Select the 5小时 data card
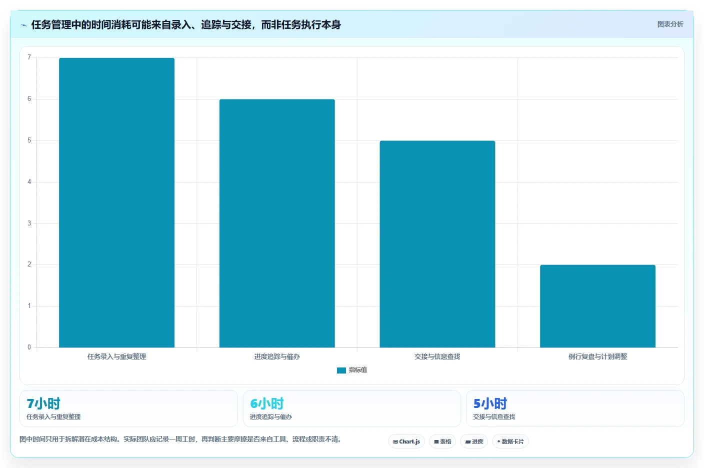The image size is (704, 468). click(x=575, y=408)
